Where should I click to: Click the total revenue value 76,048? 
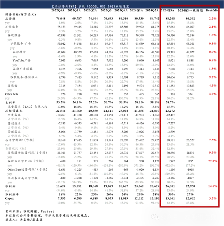pos(61,19)
